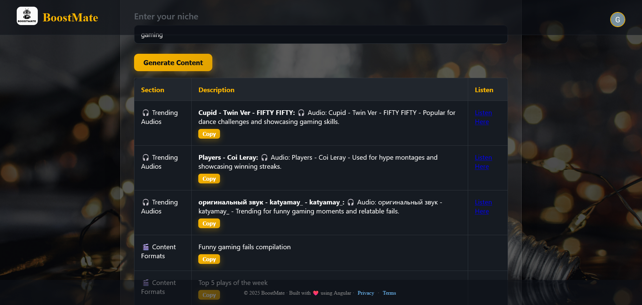
Task: Click headphones icon in Cupid row section cell
Action: (146, 113)
